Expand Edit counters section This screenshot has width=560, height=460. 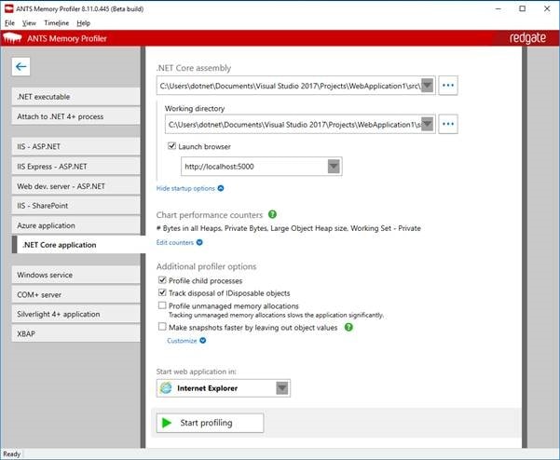179,242
